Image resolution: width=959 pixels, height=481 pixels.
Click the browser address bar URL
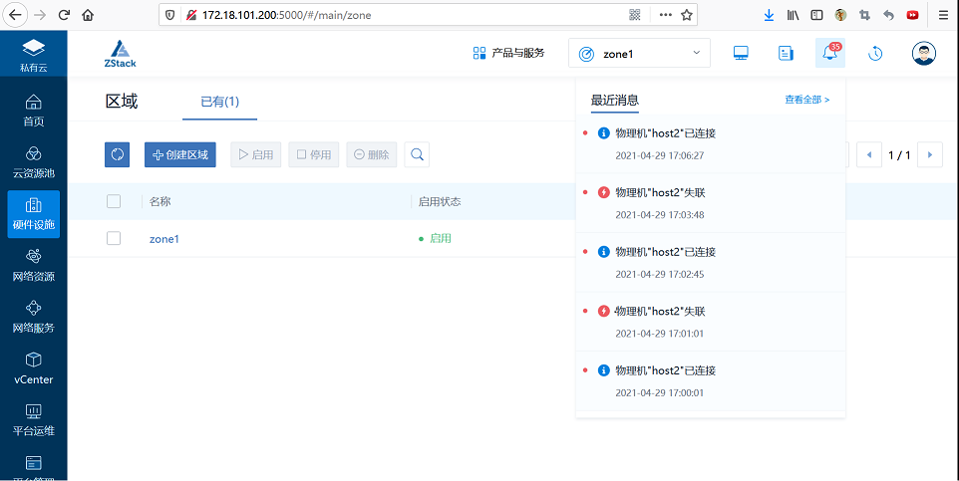coord(287,15)
